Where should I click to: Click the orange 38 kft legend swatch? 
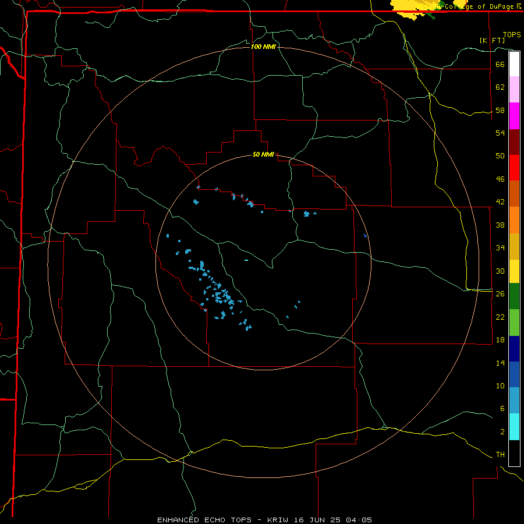[514, 220]
